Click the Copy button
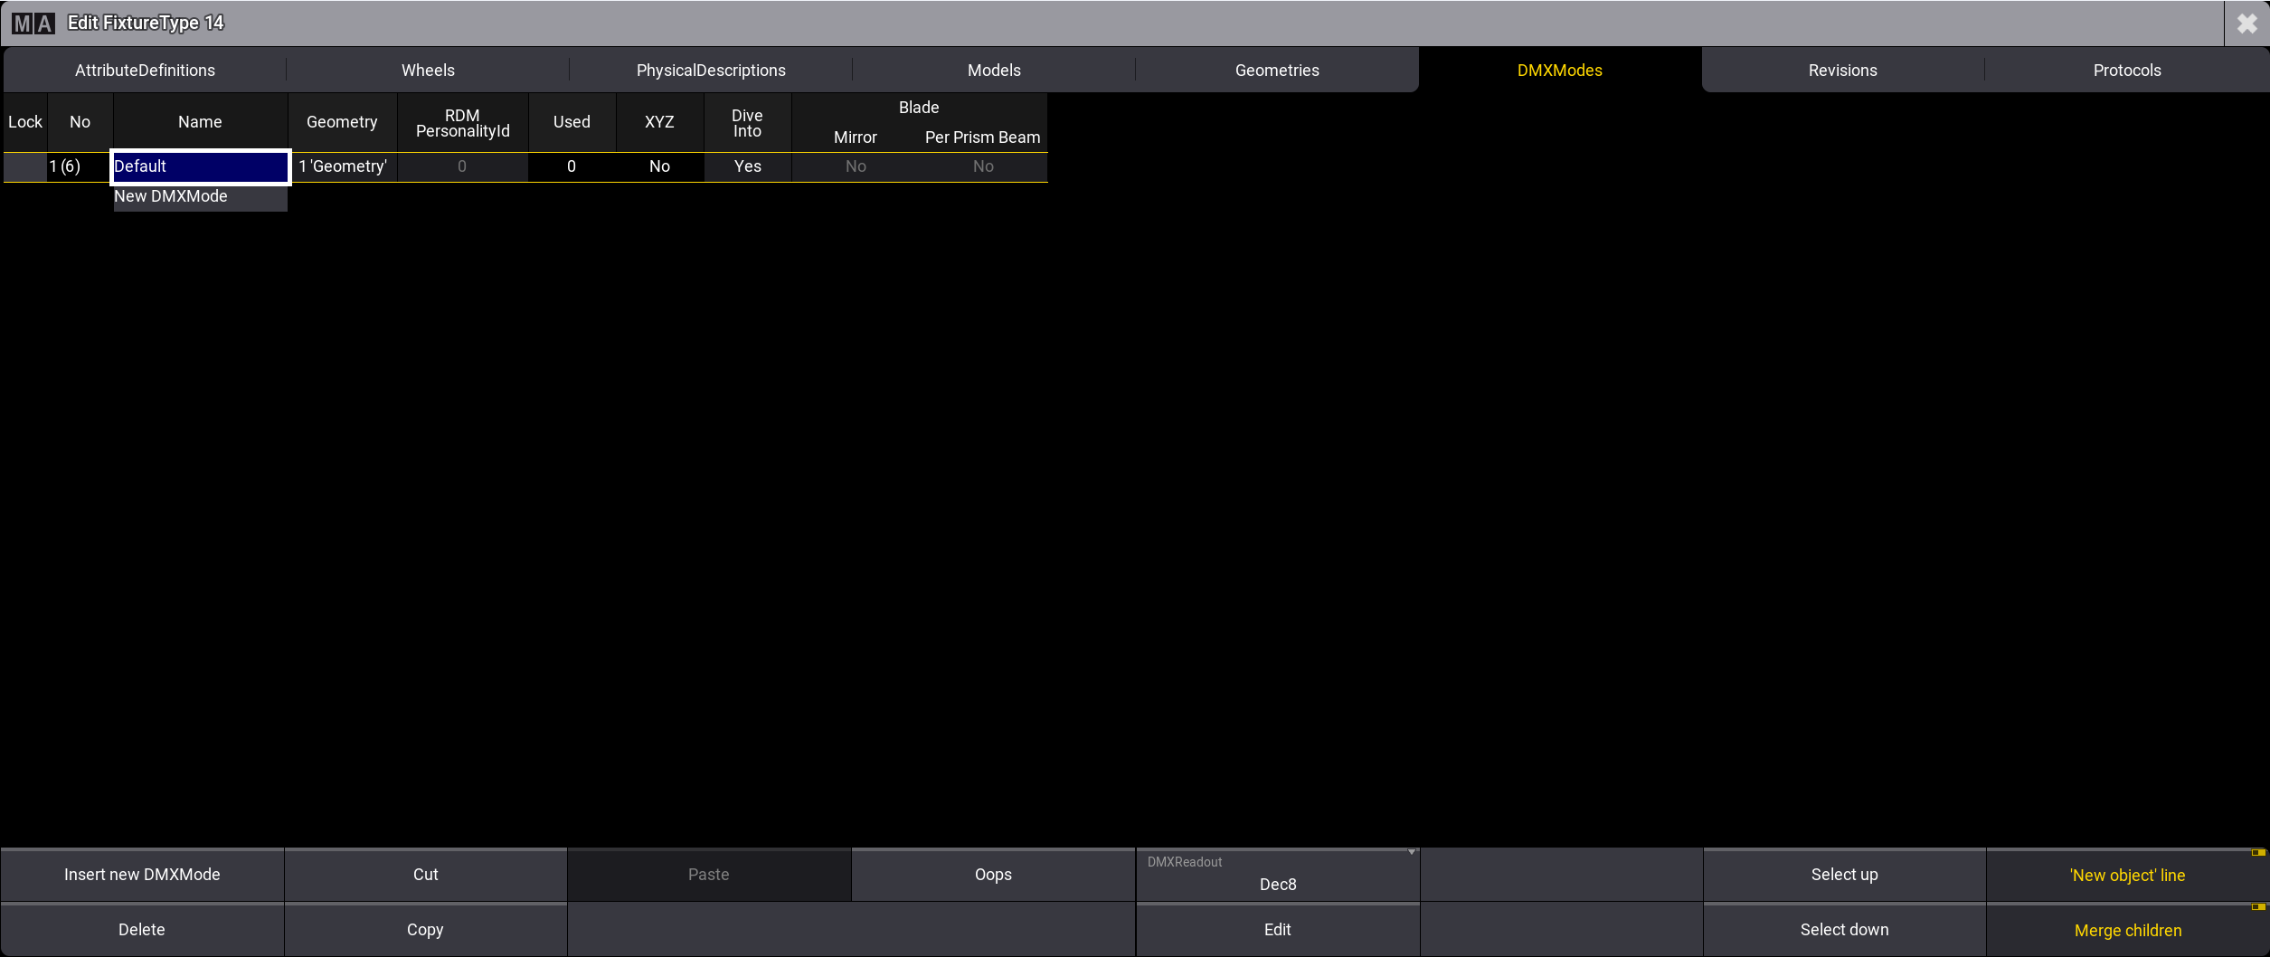Screen dimensions: 2270x957 click(x=425, y=930)
